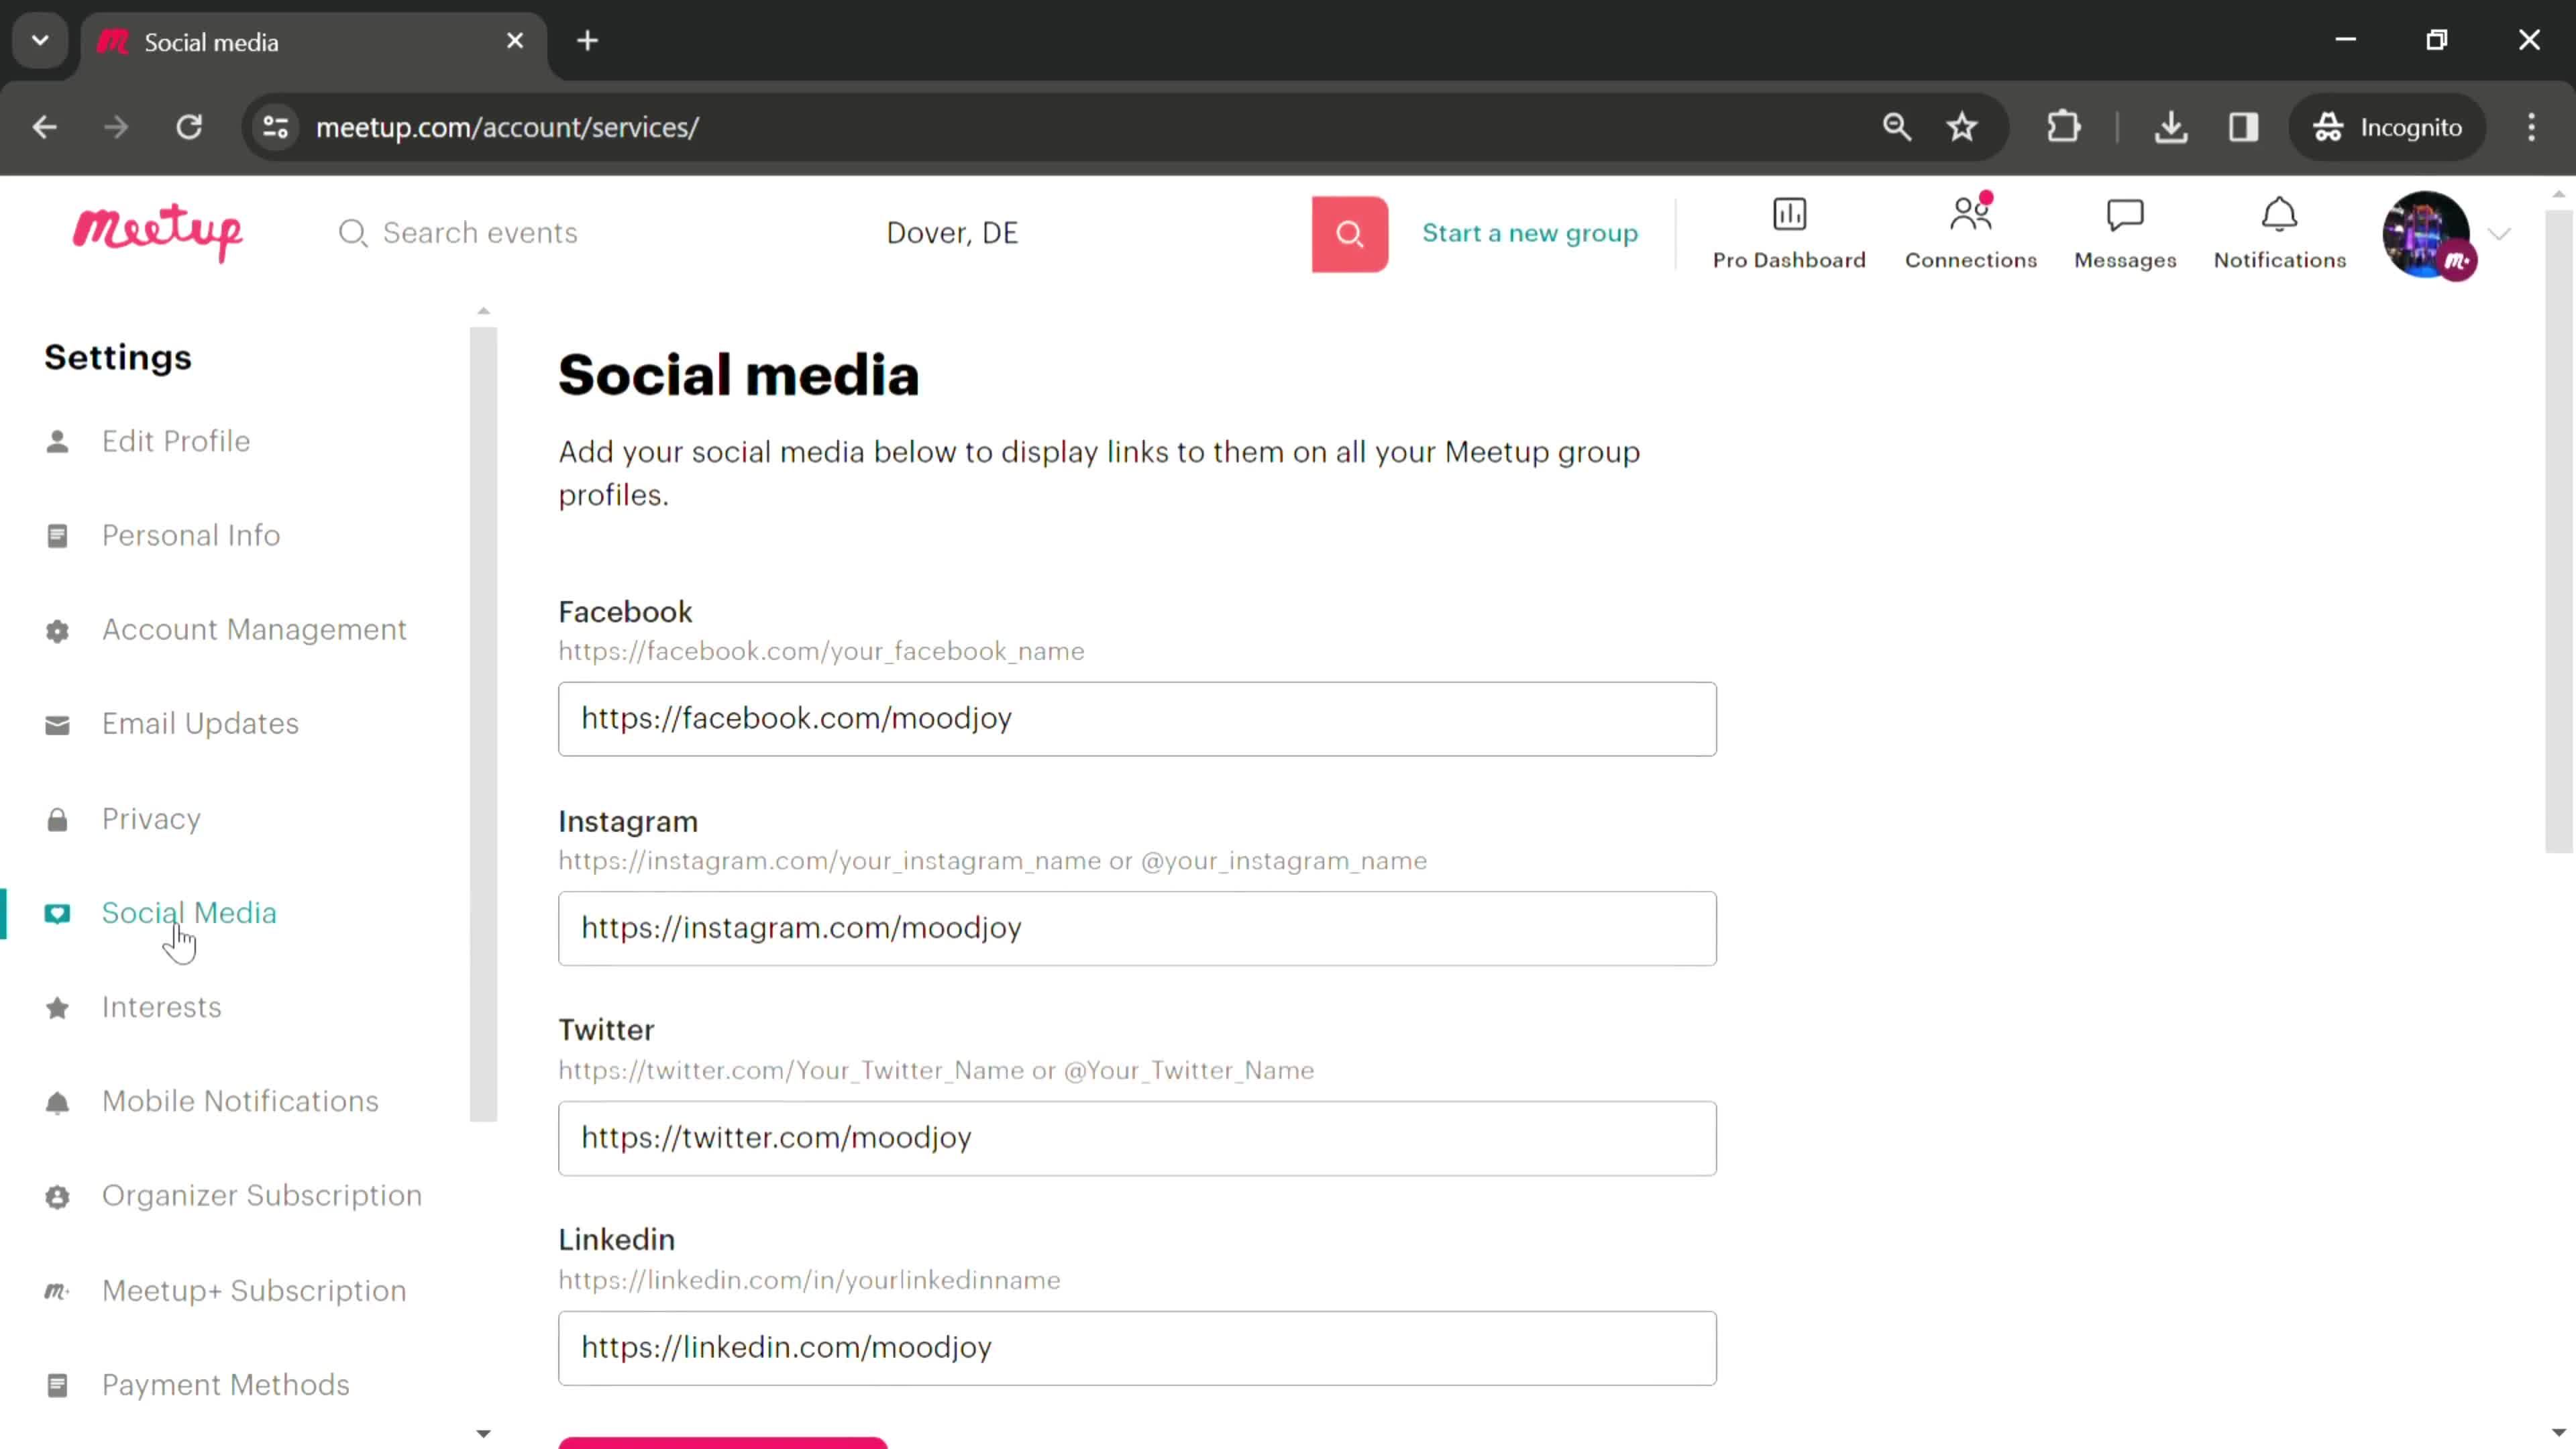
Task: Click the bookmark star Interests icon
Action: (56, 1007)
